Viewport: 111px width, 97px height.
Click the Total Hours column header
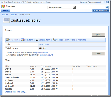92,66
